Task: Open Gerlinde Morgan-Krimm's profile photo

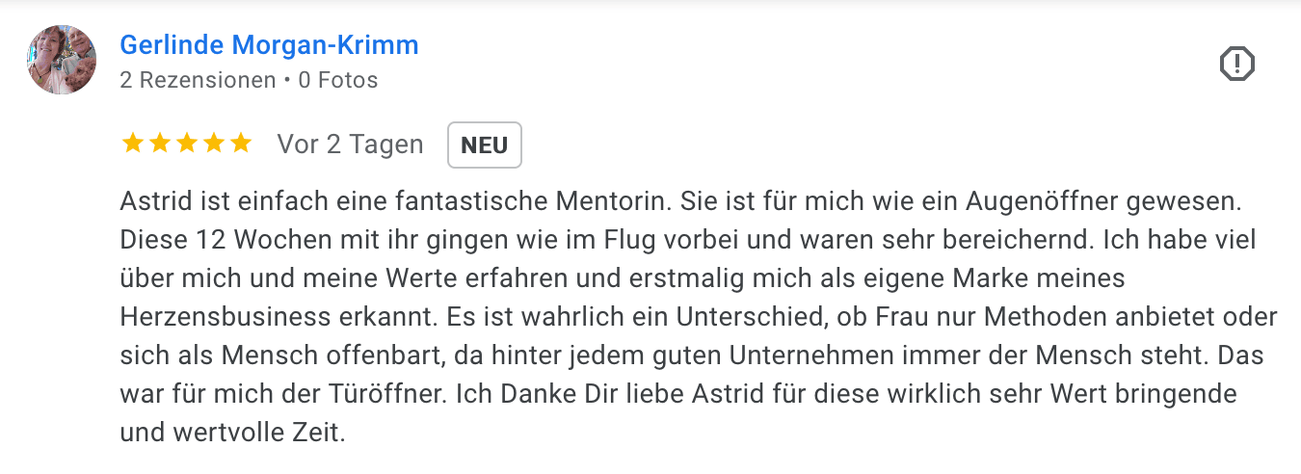Action: [x=62, y=60]
